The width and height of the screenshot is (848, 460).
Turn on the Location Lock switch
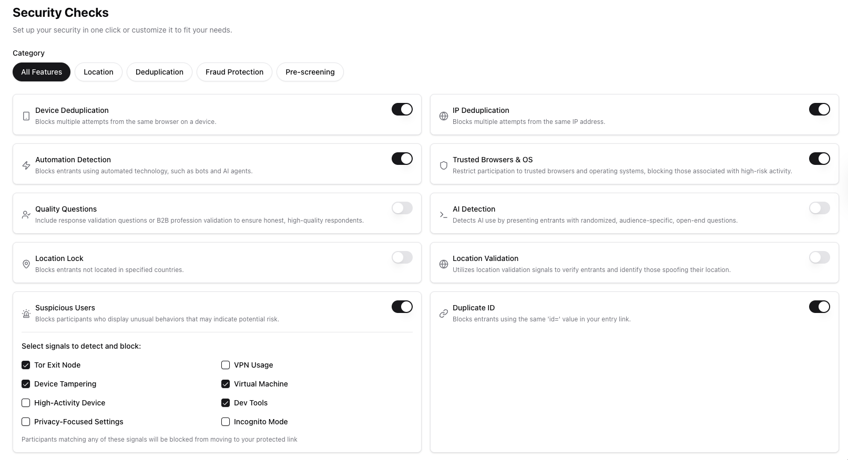coord(402,257)
